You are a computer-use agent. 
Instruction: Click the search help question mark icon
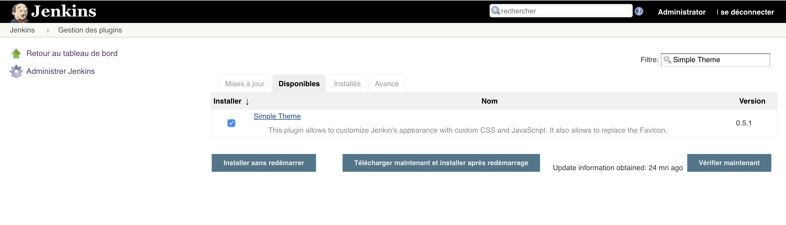[x=639, y=11]
